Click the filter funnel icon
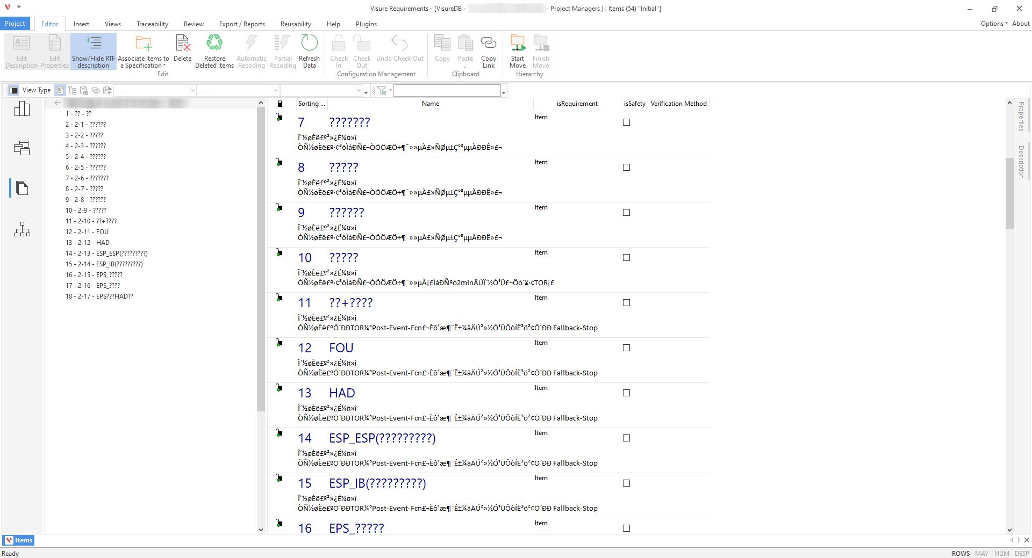 382,90
